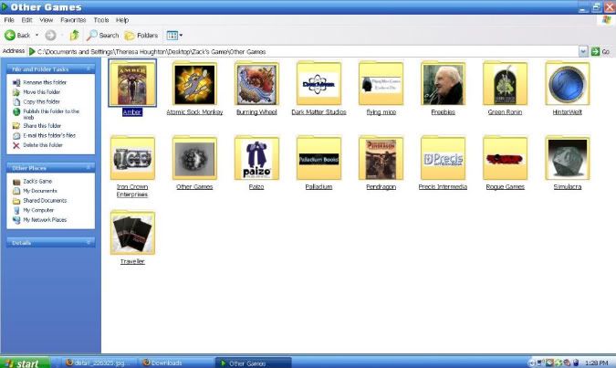Switch to the Downloads taskbar button
This screenshot has height=368, width=616.
pyautogui.click(x=175, y=363)
